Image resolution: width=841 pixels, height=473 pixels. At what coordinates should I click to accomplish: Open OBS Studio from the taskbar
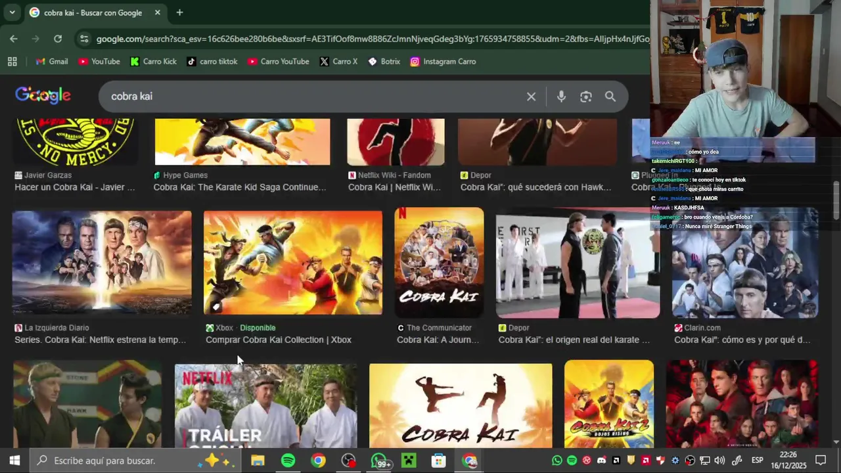[348, 461]
